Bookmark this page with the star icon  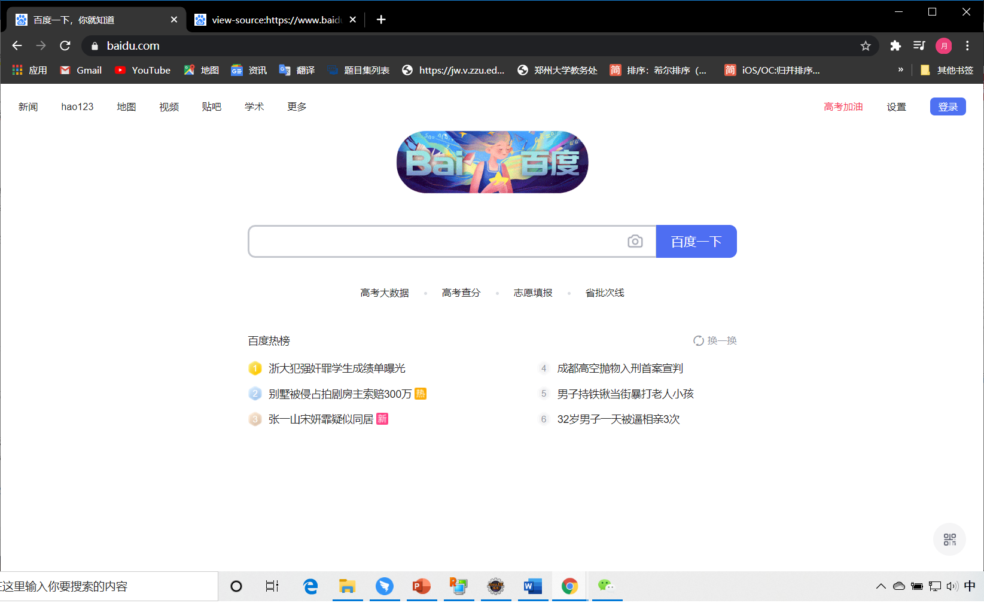tap(865, 45)
